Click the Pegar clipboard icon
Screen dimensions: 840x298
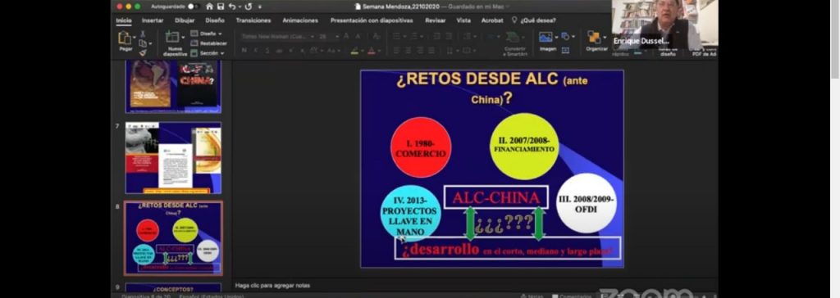[x=125, y=38]
